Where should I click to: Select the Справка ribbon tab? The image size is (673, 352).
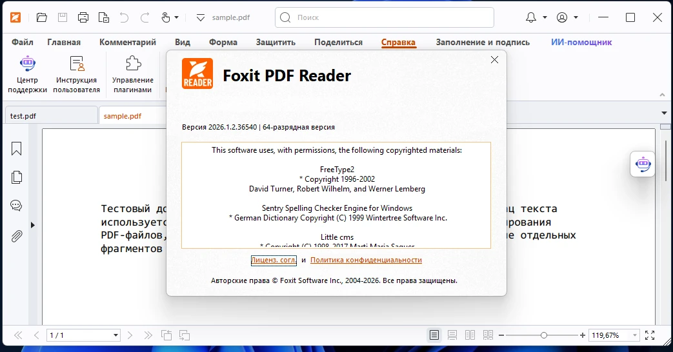point(398,43)
